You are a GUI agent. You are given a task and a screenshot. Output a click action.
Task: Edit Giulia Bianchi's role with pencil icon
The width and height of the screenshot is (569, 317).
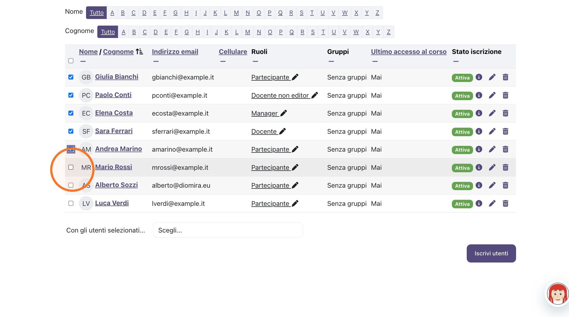(x=295, y=77)
